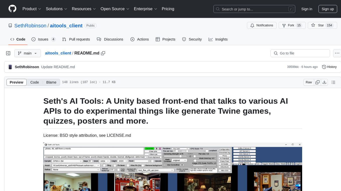
Task: Click the 148 lines file info text
Action: click(89, 82)
